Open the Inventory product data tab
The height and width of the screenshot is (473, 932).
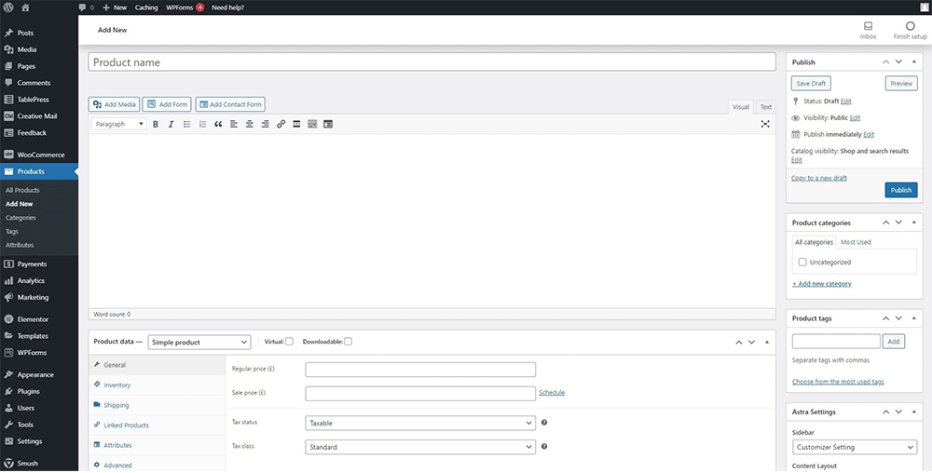[x=116, y=385]
